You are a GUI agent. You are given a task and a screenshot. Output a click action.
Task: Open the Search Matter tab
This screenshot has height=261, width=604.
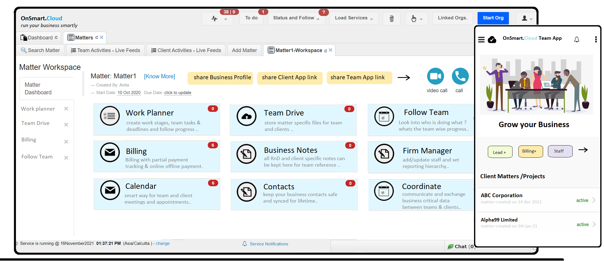coord(41,50)
